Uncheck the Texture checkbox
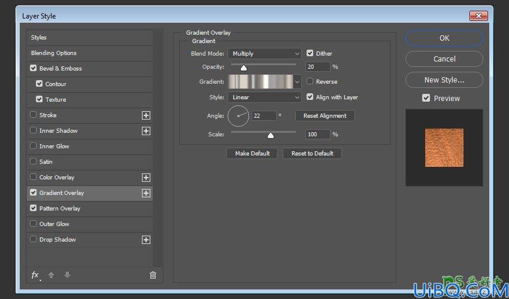This screenshot has width=509, height=299. (x=40, y=99)
